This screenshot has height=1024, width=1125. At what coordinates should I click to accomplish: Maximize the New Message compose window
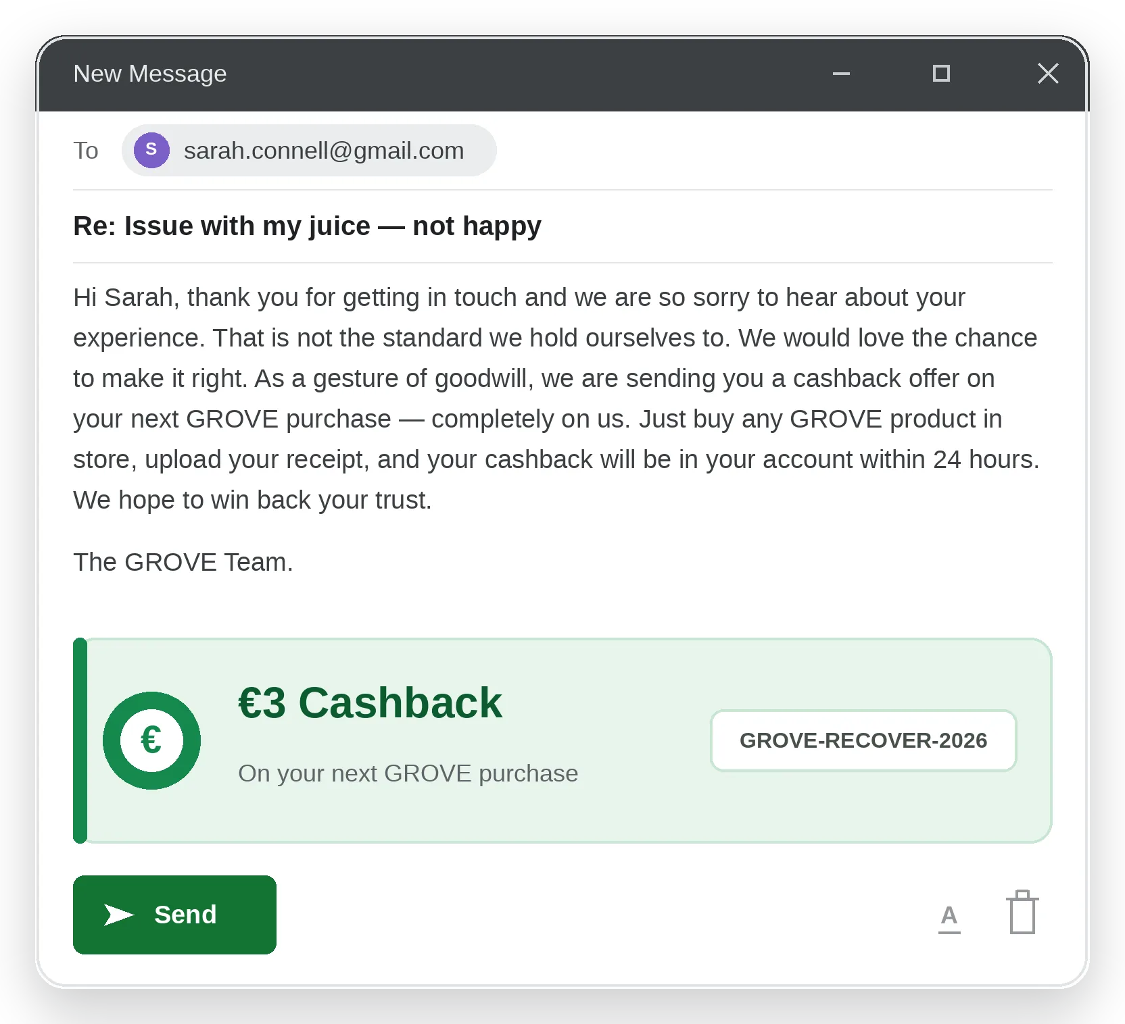click(941, 74)
